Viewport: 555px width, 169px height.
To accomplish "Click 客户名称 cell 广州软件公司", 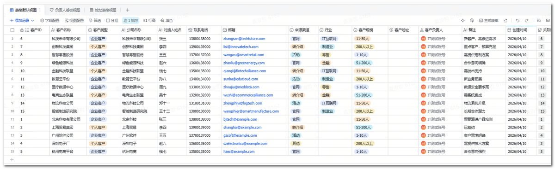I will pyautogui.click(x=68, y=135).
